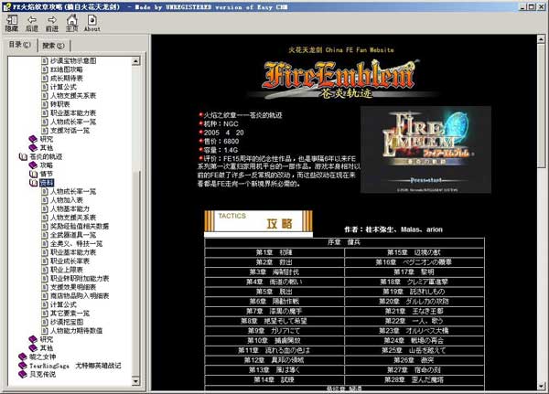Collapse the 苍炎的轨迹 book node
This screenshot has width=549, height=394.
pyautogui.click(x=23, y=156)
